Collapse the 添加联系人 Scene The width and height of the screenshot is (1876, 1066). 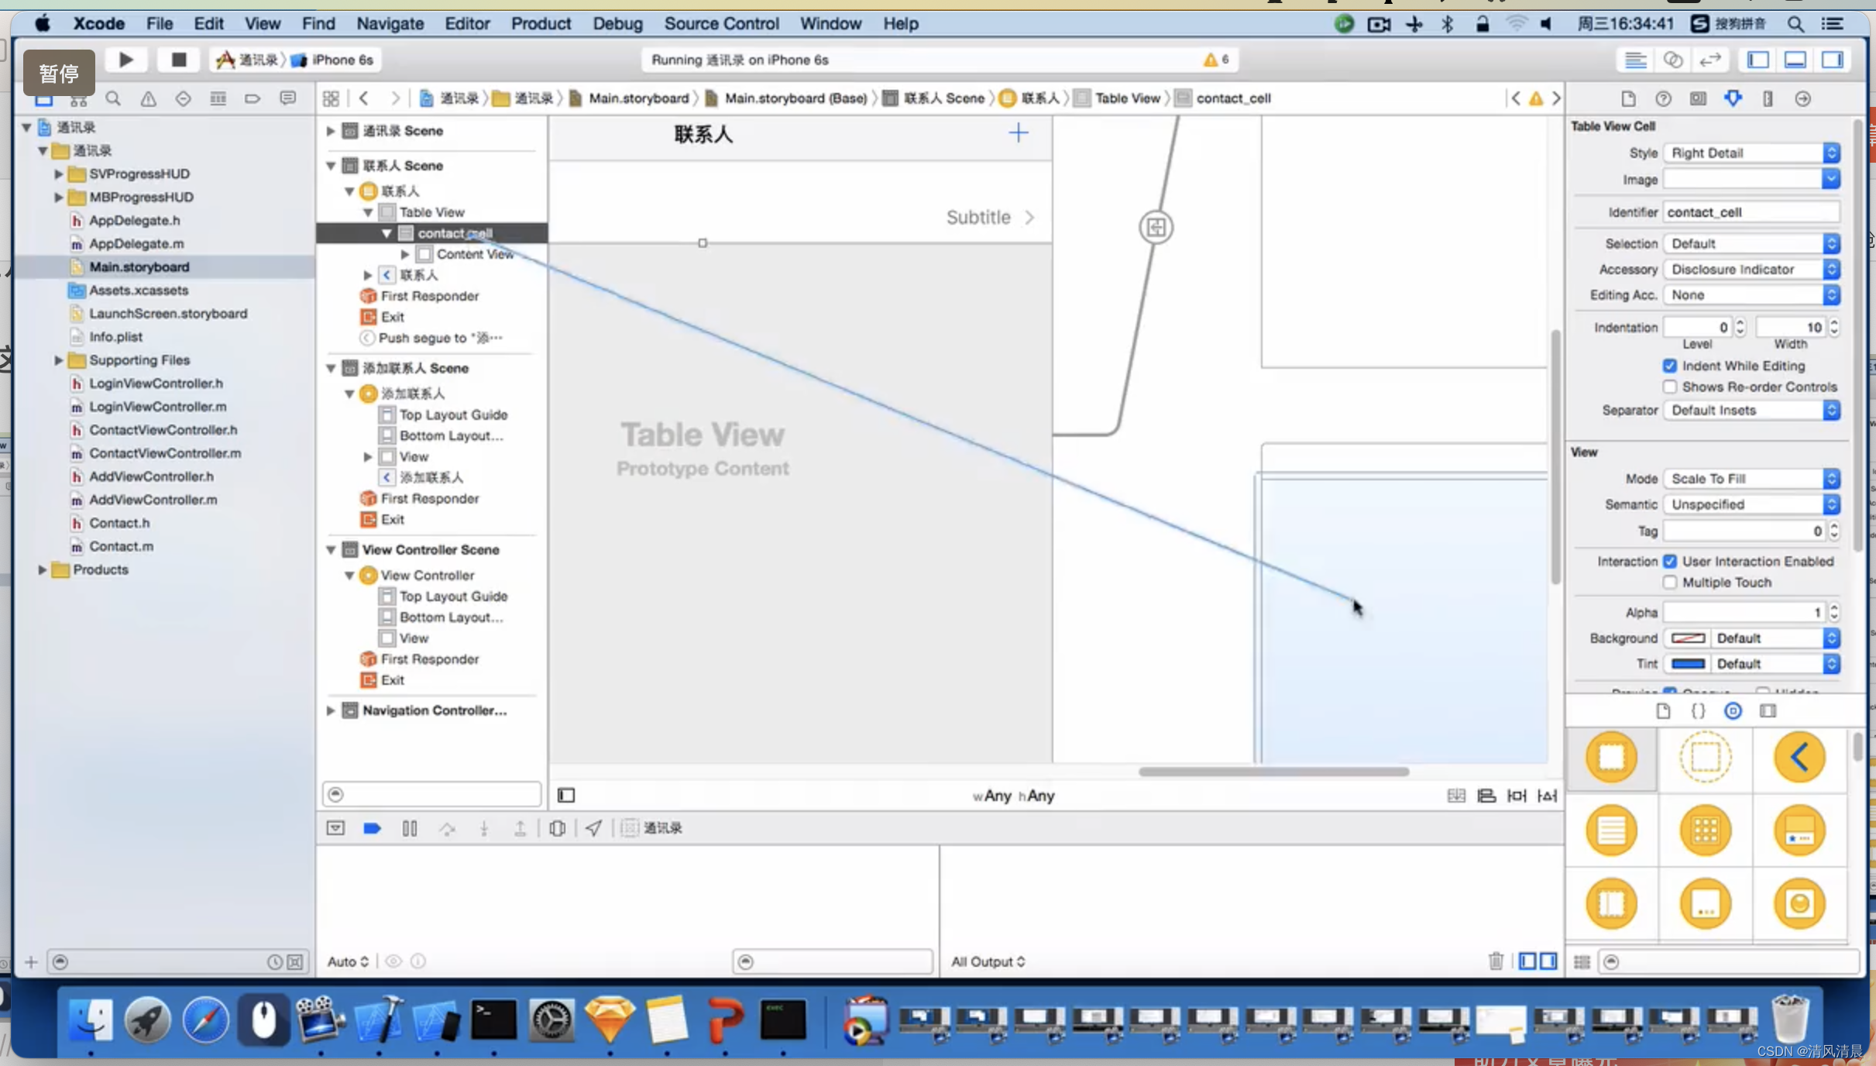(331, 367)
